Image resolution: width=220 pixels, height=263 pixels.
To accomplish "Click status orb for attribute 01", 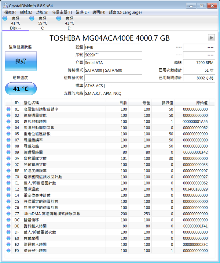I will 8,109.
